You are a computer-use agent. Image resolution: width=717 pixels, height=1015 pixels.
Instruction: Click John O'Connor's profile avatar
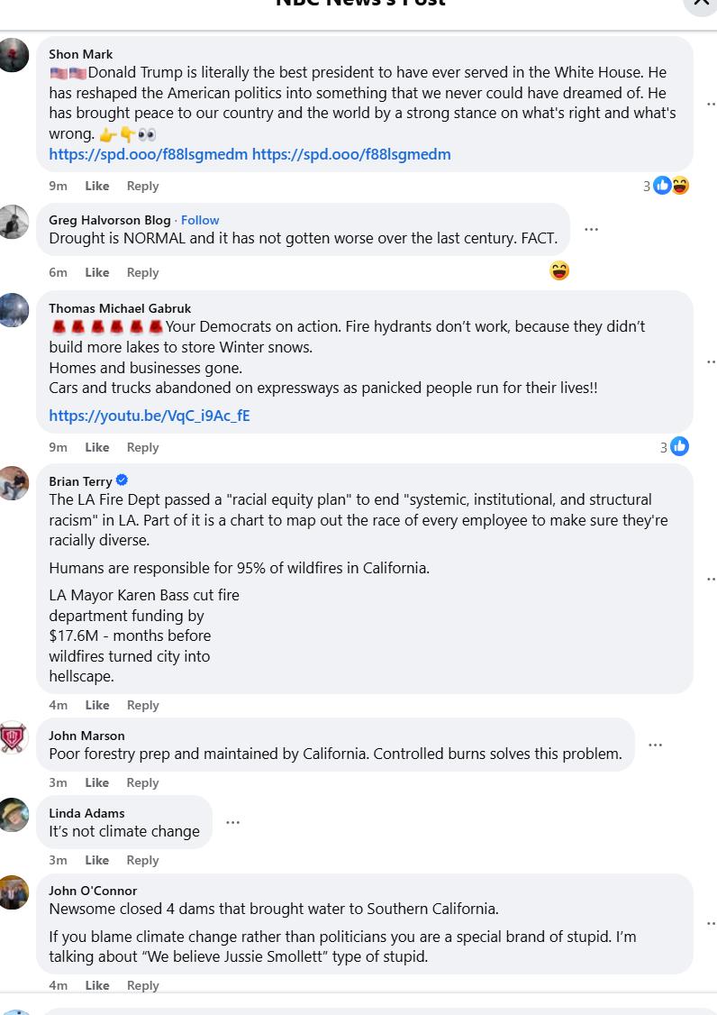pos(14,892)
